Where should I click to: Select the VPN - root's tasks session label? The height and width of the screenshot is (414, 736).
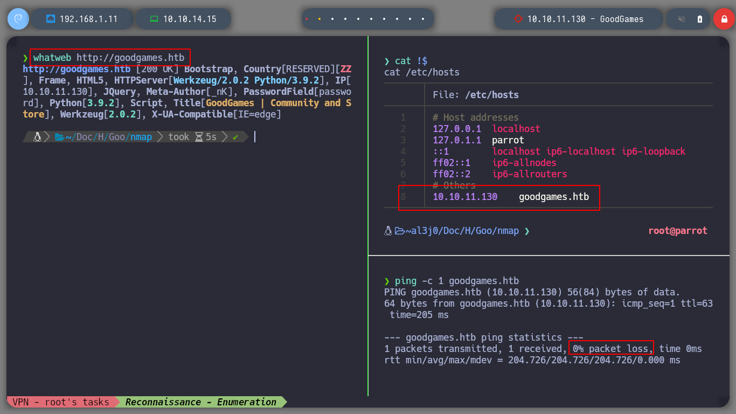click(x=61, y=402)
